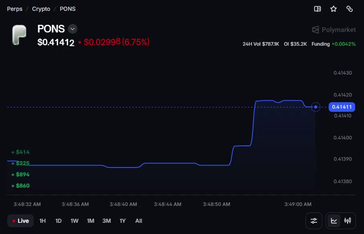This screenshot has width=364, height=234.
Task: Click the + $414 trade entry
Action: click(20, 152)
